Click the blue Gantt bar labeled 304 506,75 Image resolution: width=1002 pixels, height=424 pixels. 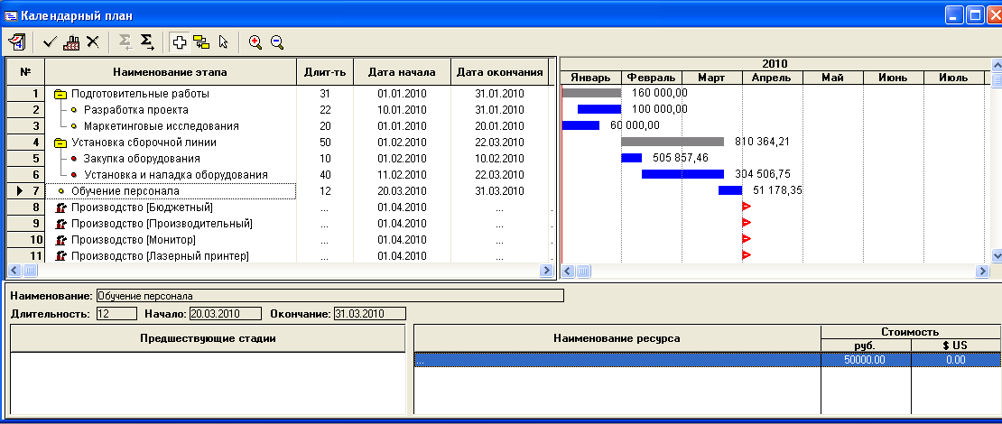(682, 174)
